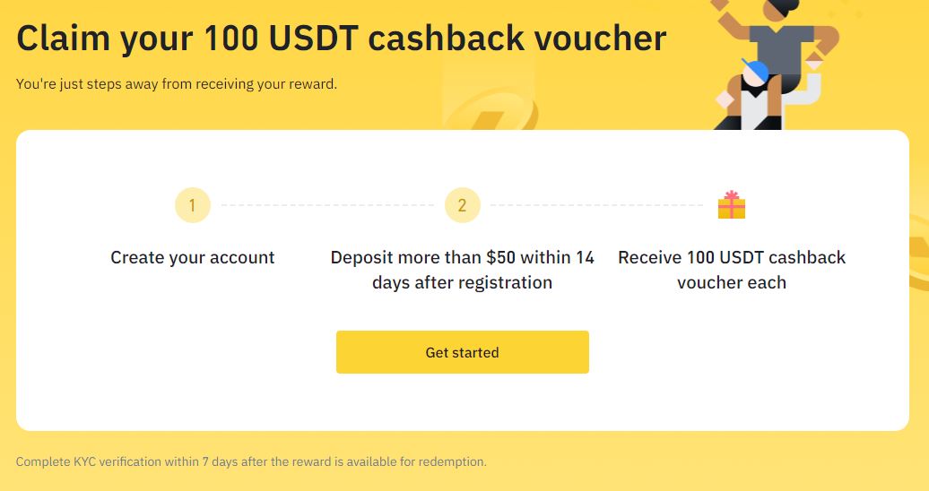Click the white diamond held by character
Viewport: 929px width, 491px height.
(x=725, y=99)
